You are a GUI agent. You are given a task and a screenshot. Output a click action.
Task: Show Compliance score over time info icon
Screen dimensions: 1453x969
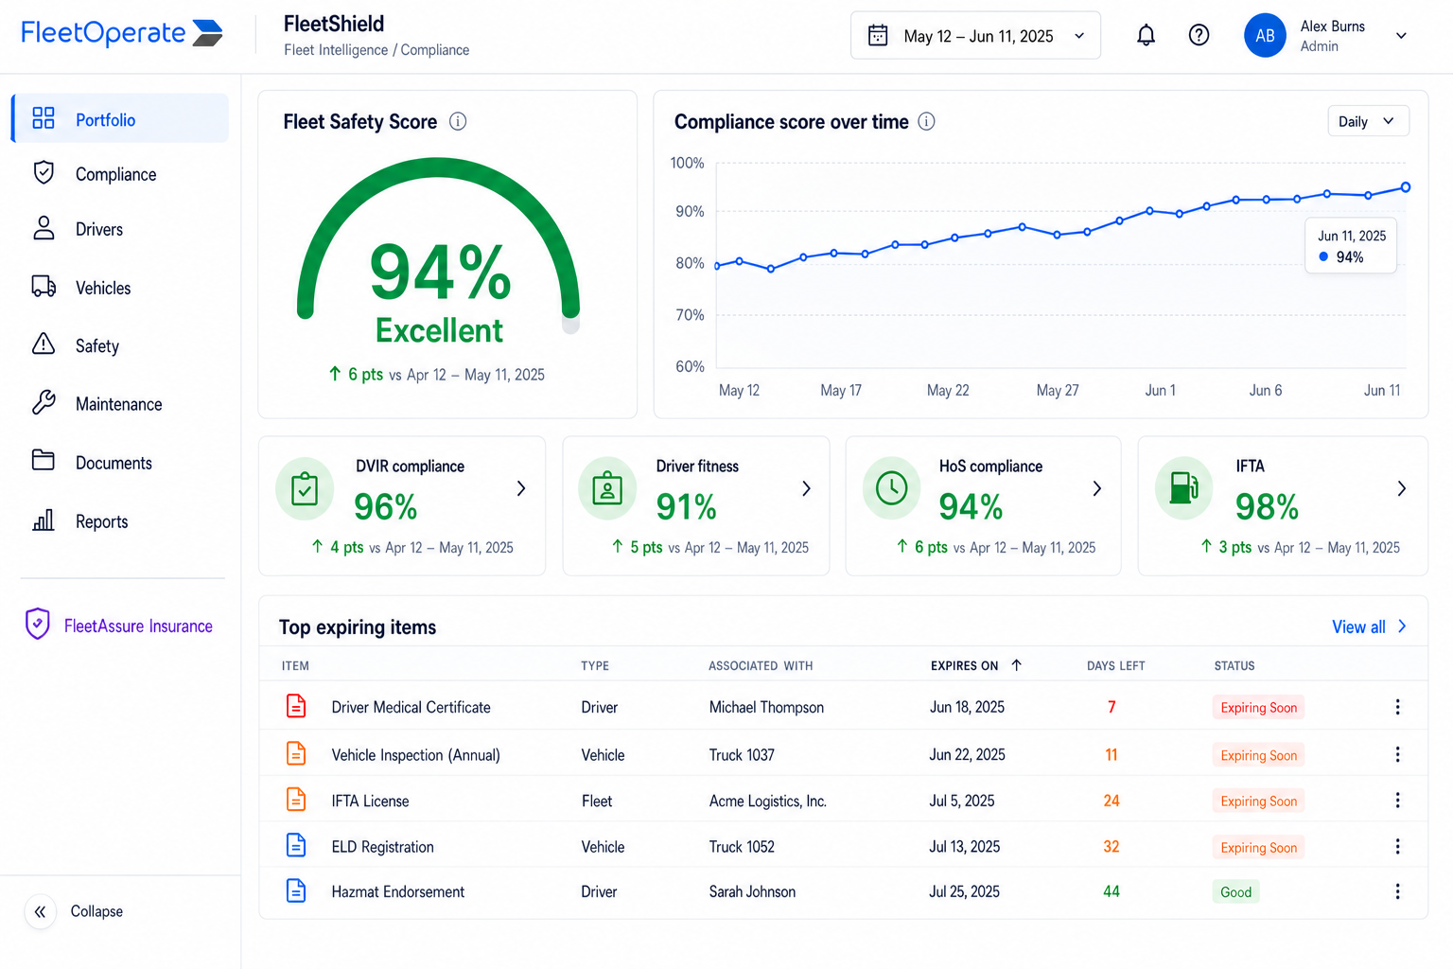tap(927, 121)
